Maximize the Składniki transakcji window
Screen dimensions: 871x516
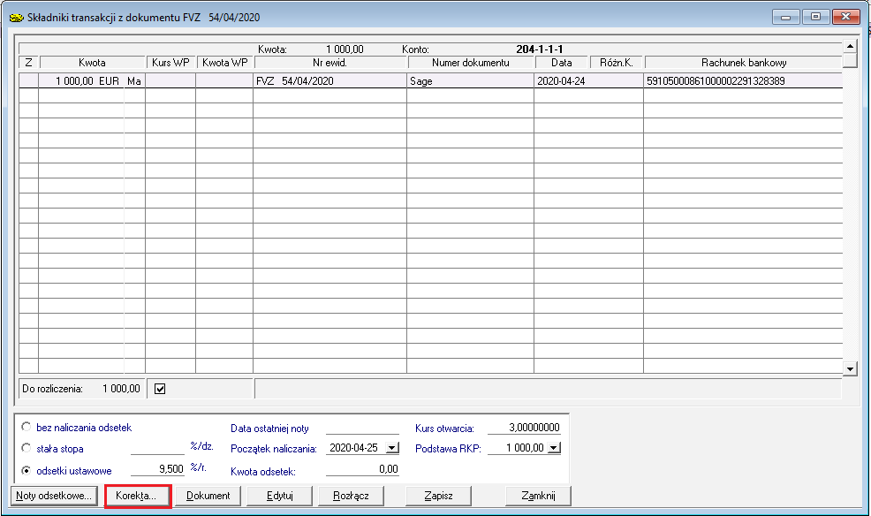(x=815, y=17)
